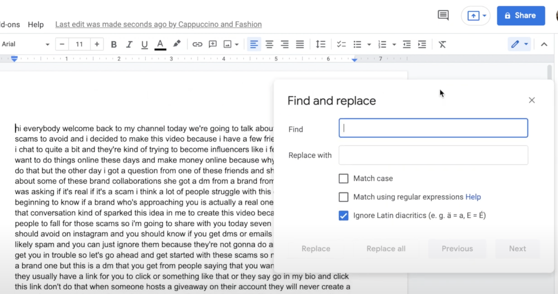Insert a bulleted list
The width and height of the screenshot is (558, 294).
click(357, 44)
